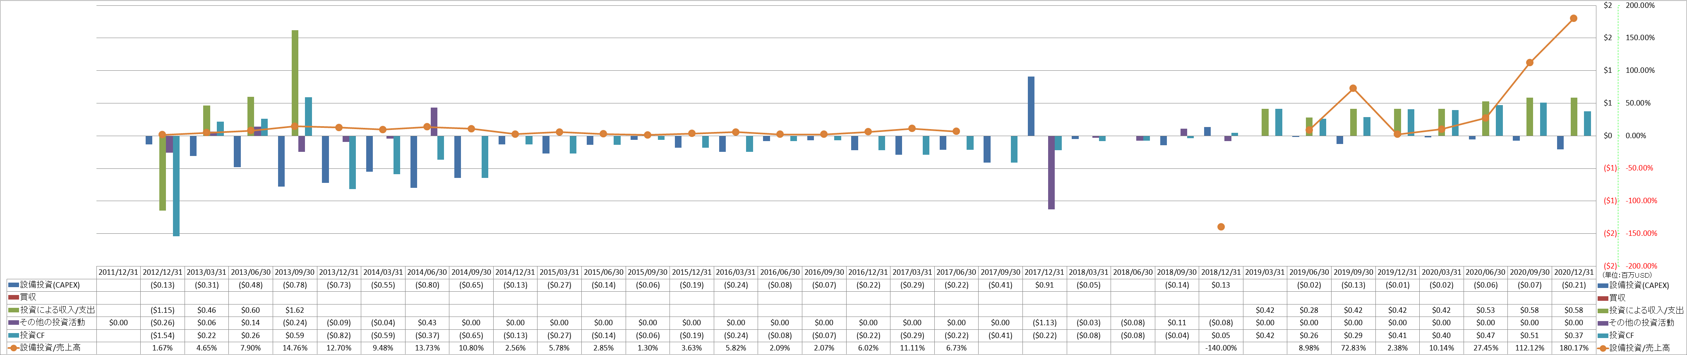Click the 112.12% ratio cell
The height and width of the screenshot is (355, 1687).
click(x=1530, y=348)
